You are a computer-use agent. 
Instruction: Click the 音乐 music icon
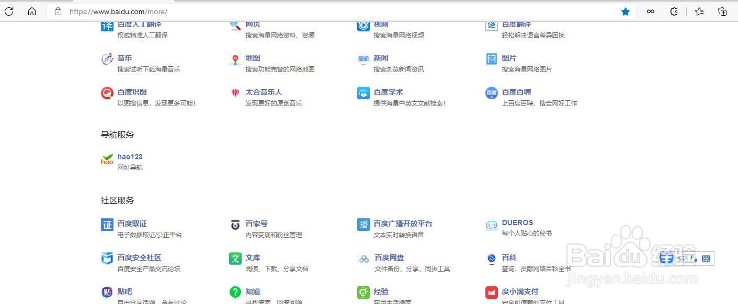[x=107, y=59]
